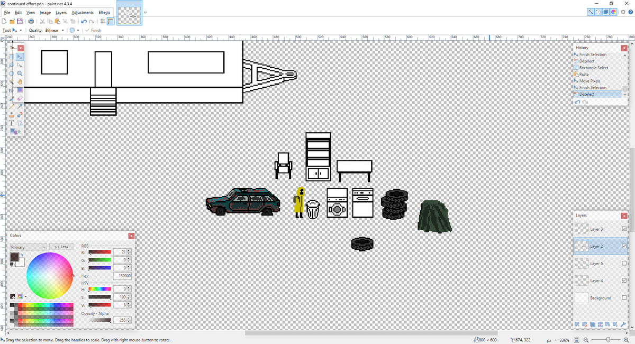Image resolution: width=635 pixels, height=344 pixels.
Task: Open the palette menu dropdown arrow
Action: click(x=25, y=296)
